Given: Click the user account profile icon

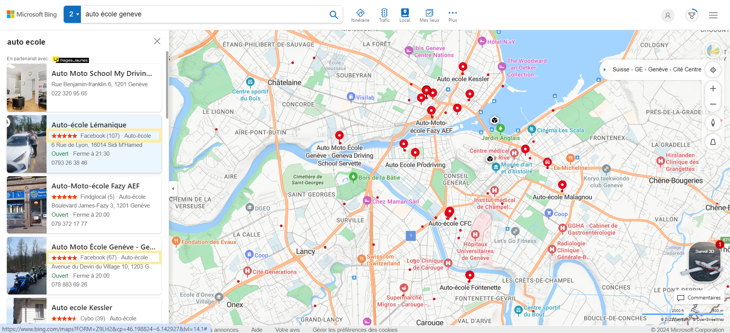Looking at the screenshot, I should [668, 15].
